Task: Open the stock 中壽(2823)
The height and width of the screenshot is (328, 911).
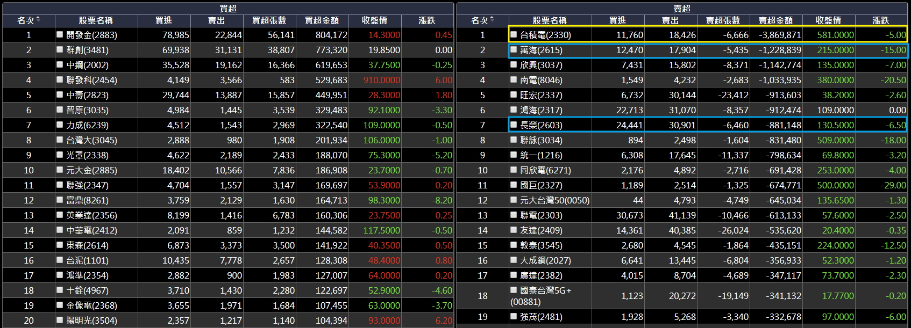Action: click(x=87, y=95)
